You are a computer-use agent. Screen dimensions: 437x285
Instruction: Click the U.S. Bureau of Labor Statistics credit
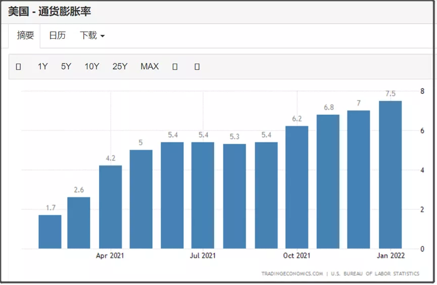click(x=375, y=273)
